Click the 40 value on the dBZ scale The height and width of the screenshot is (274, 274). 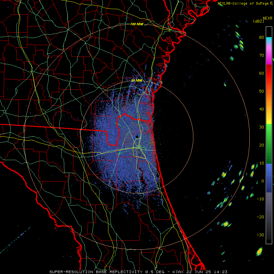[x=262, y=109]
